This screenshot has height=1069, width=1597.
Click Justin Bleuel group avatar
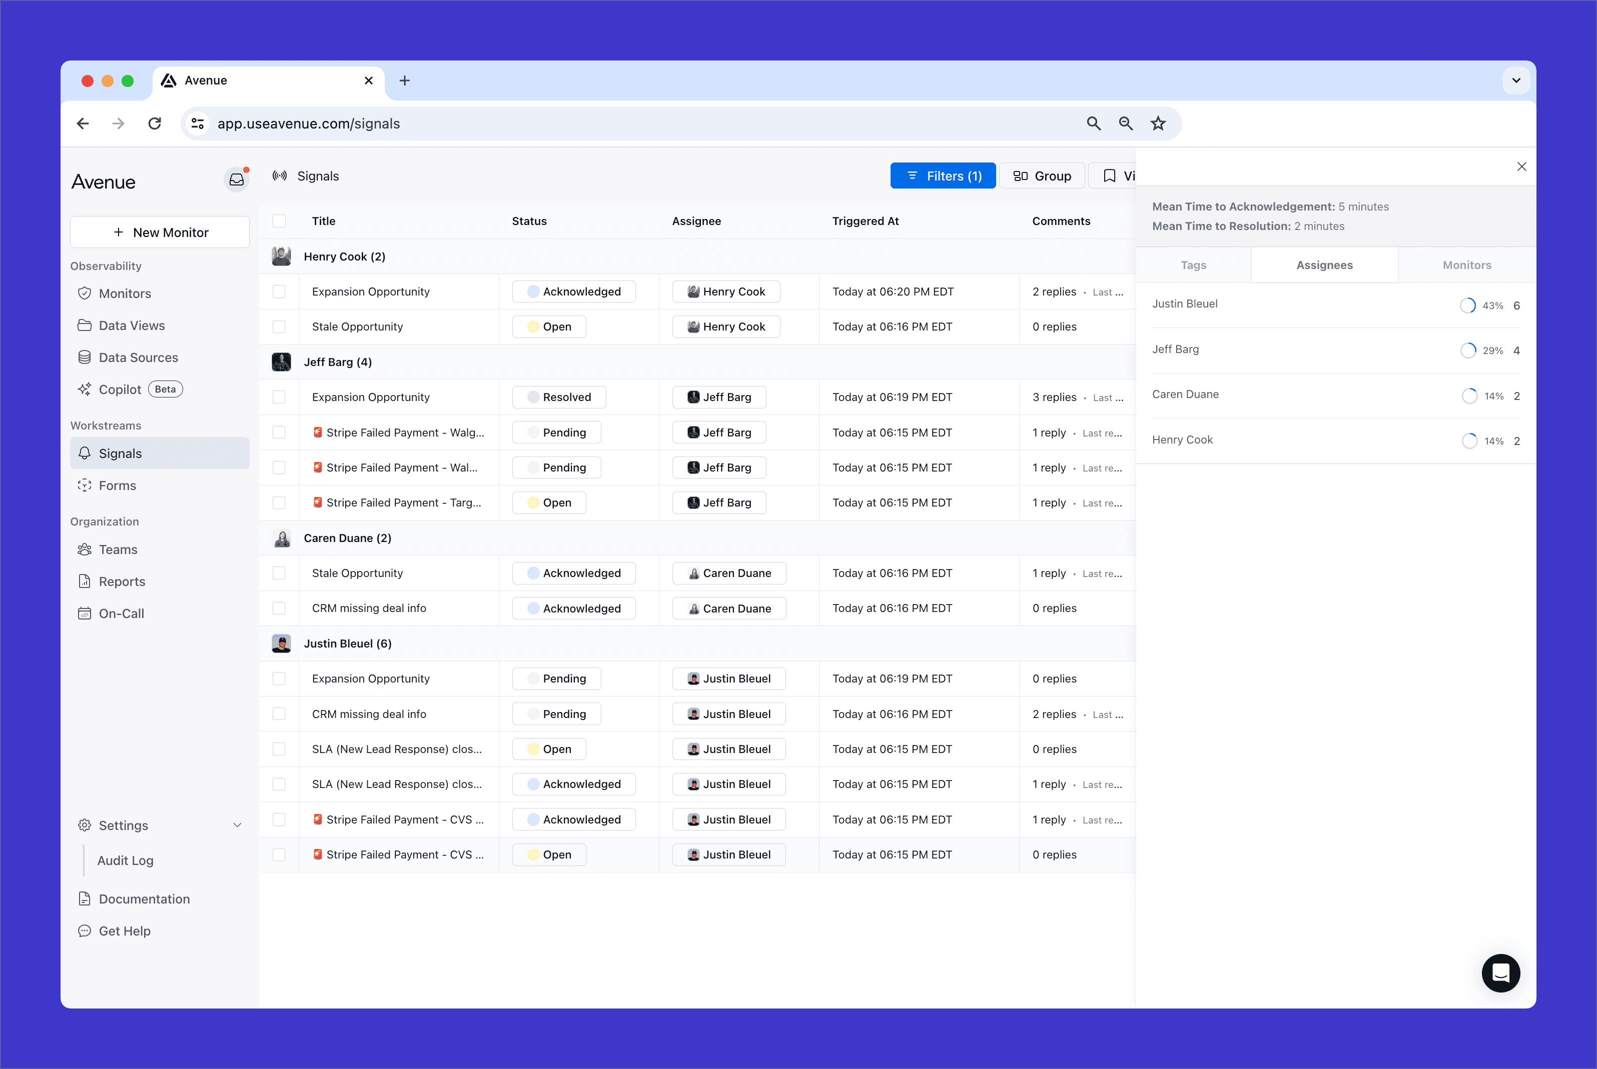[281, 643]
